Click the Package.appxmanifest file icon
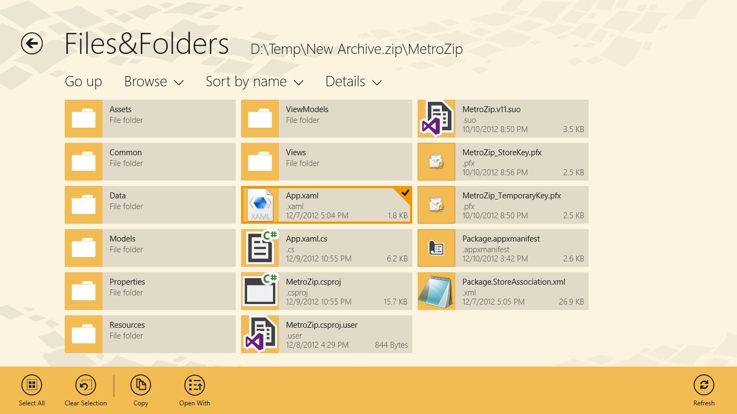This screenshot has width=737, height=414. (436, 248)
